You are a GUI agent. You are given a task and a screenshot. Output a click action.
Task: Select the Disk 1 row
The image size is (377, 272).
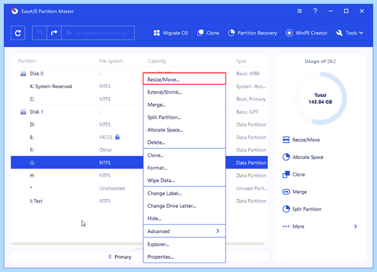(139, 112)
